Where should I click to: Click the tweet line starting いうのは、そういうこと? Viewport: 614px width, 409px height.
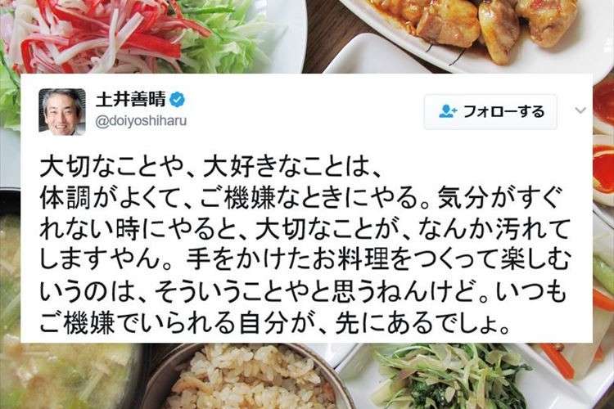pos(304,292)
